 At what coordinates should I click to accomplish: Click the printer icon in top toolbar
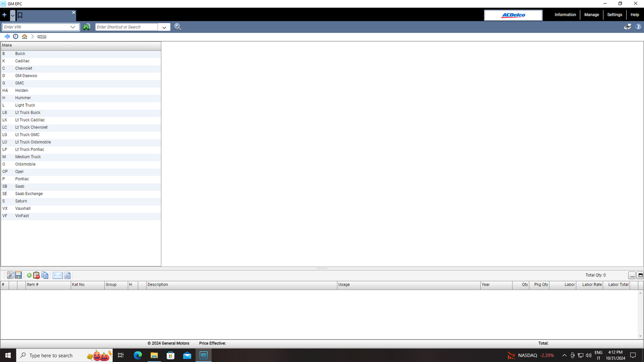(628, 27)
